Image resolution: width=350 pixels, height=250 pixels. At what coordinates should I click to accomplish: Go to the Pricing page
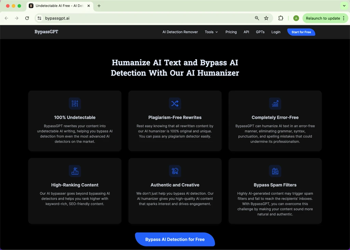[x=231, y=32]
